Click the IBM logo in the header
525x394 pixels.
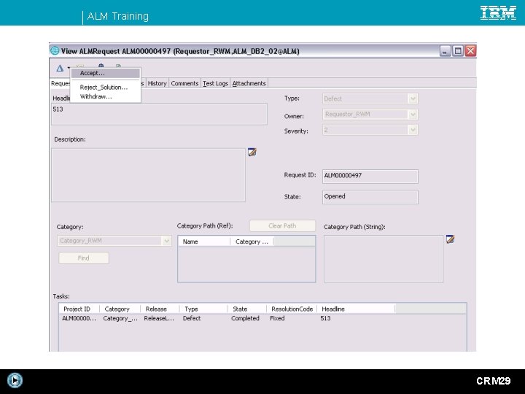tap(498, 12)
